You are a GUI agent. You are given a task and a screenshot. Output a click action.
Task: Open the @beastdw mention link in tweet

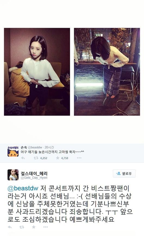coord(23,189)
